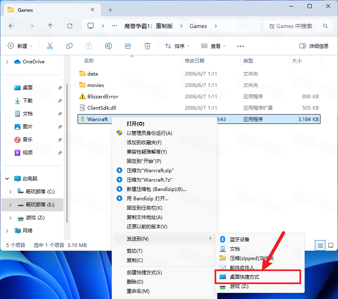Click the Copy icon in toolbar
This screenshot has width=338, height=299.
tap(69, 46)
